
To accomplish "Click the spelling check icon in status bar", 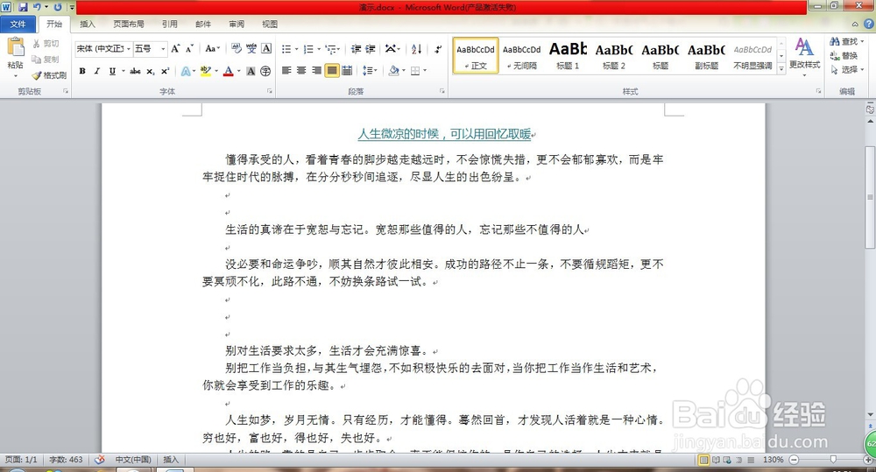I will (x=100, y=460).
